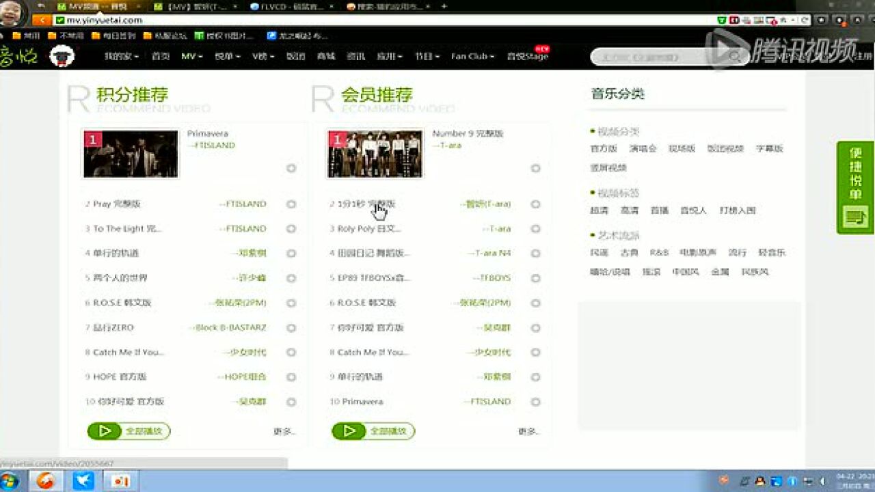Expand the 悦单 navigation dropdown

228,57
